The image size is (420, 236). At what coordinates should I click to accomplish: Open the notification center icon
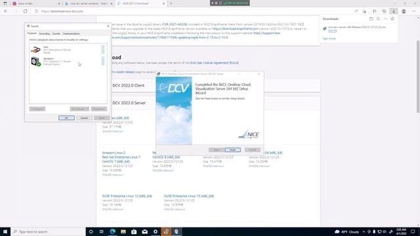[x=413, y=231]
